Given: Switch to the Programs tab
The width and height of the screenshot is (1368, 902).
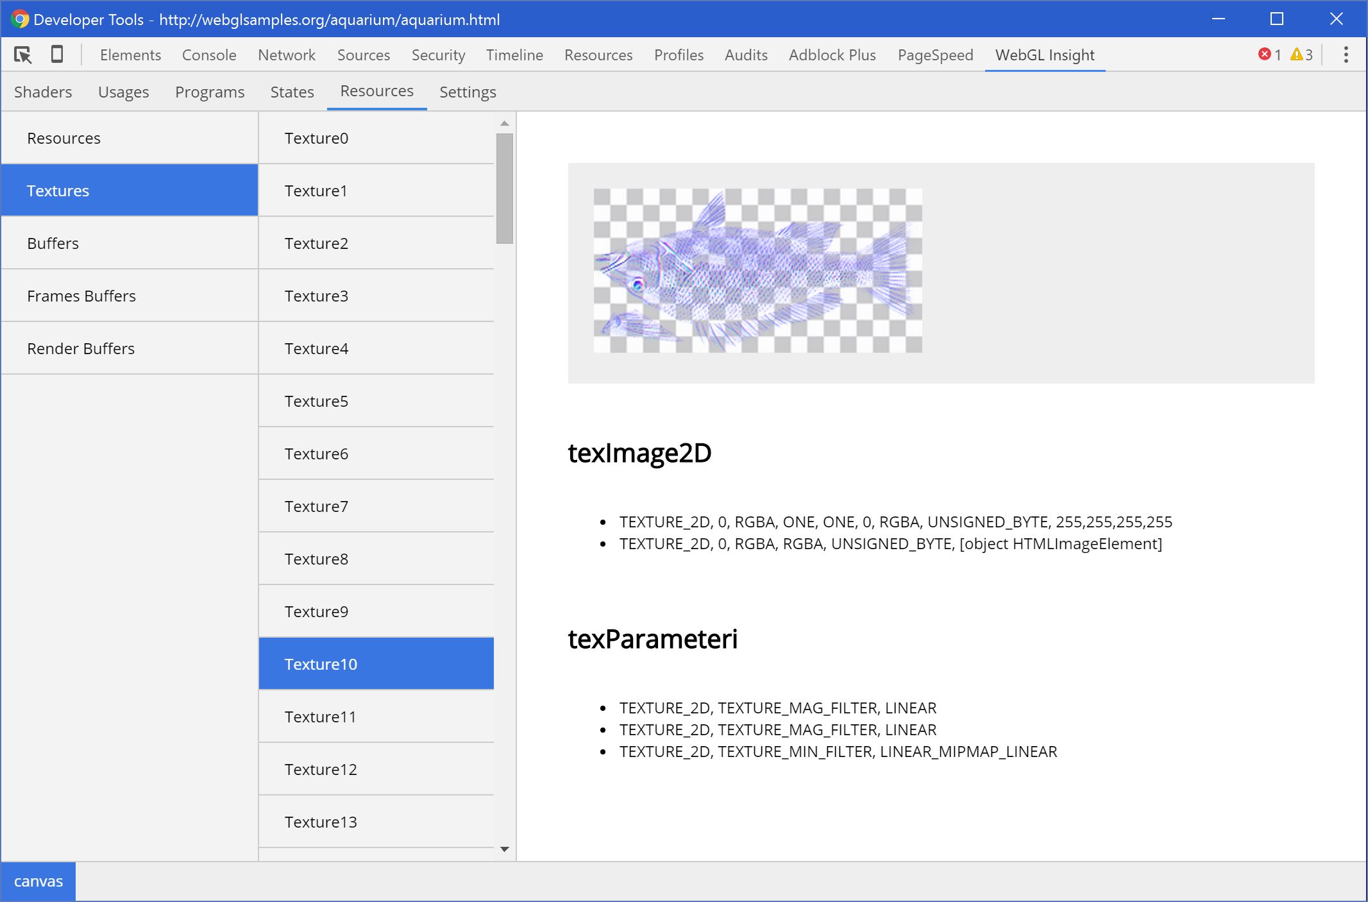Looking at the screenshot, I should coord(210,92).
